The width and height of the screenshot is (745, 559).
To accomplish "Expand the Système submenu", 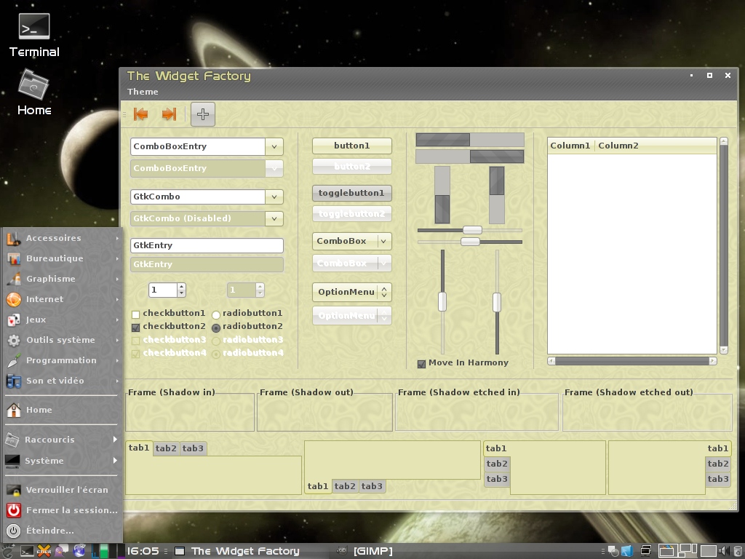I will (62, 461).
